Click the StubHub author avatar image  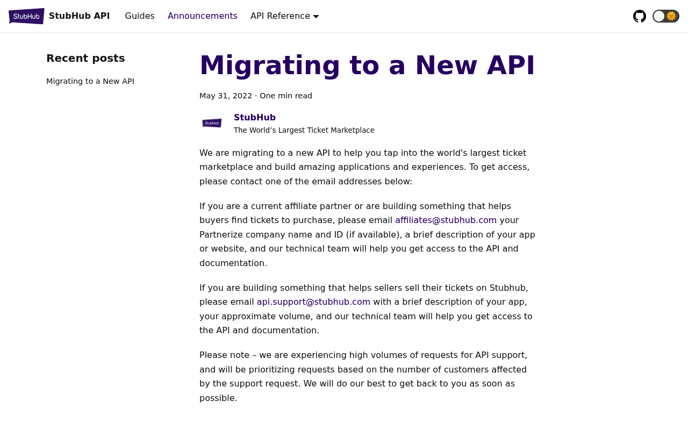coord(212,123)
